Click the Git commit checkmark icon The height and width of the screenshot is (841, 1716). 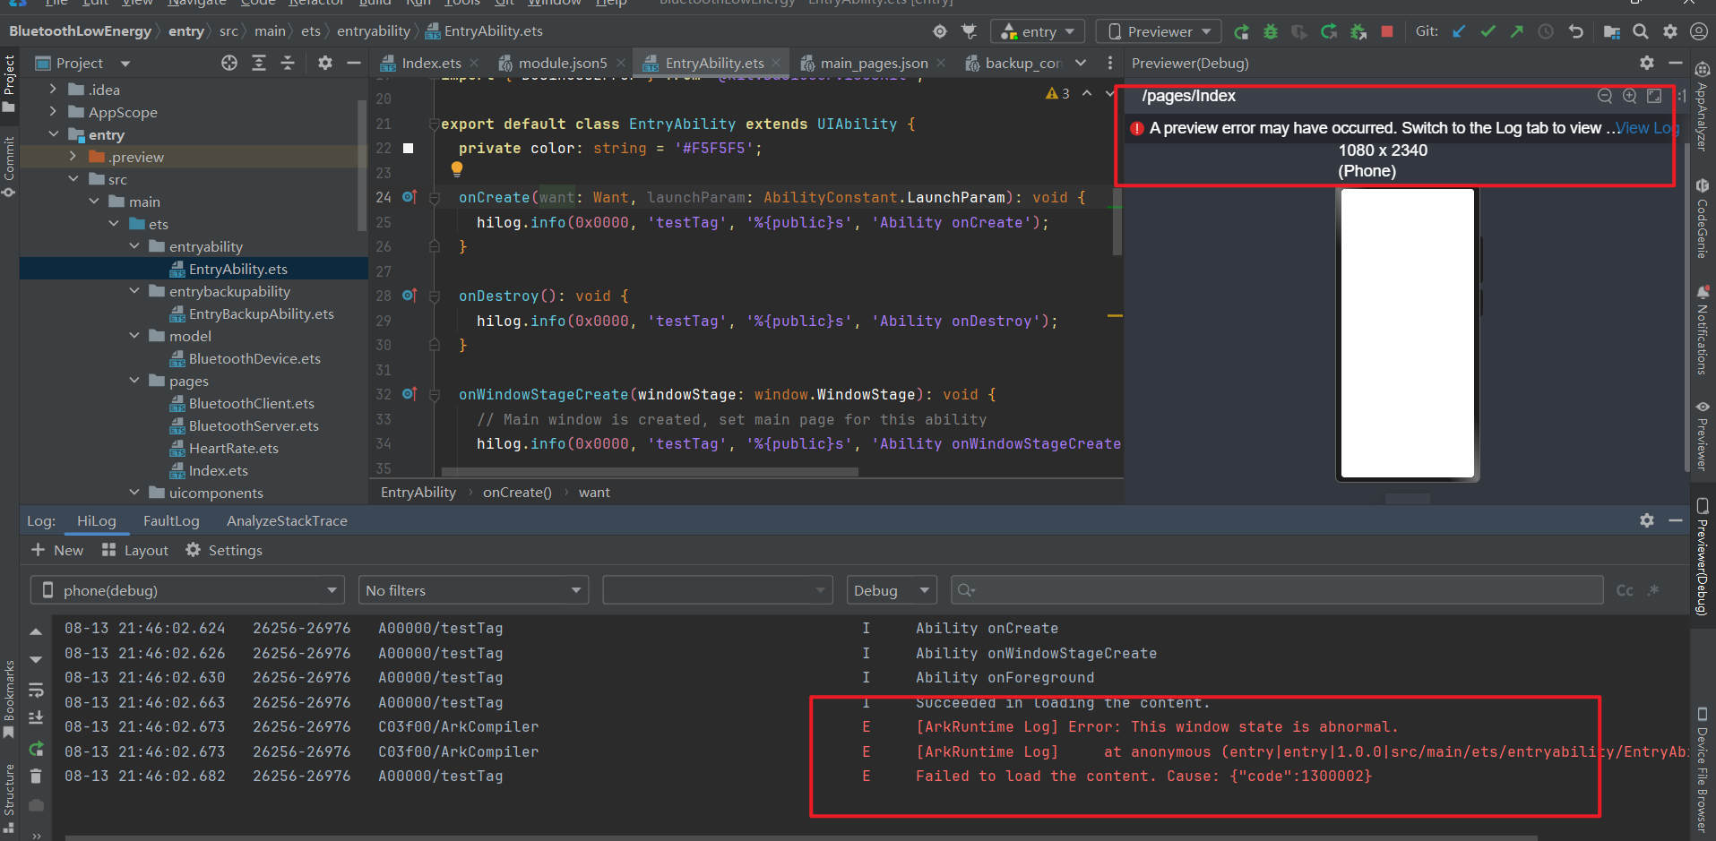click(x=1487, y=31)
